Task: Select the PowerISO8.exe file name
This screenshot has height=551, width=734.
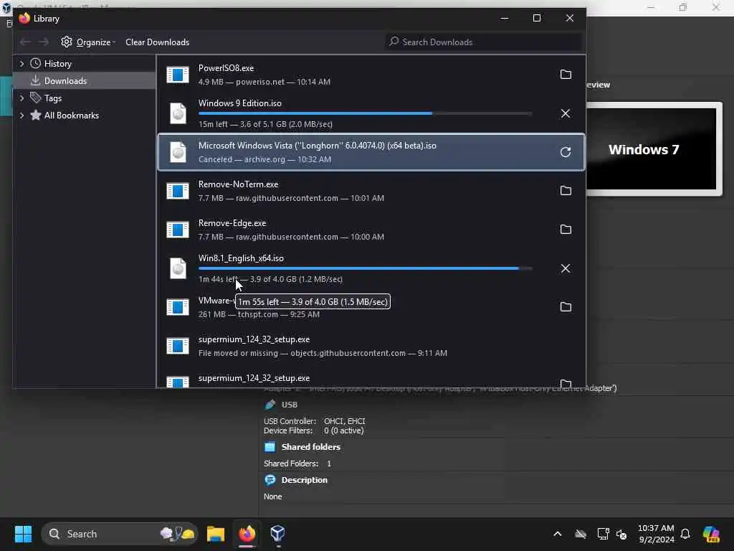Action: pyautogui.click(x=226, y=68)
